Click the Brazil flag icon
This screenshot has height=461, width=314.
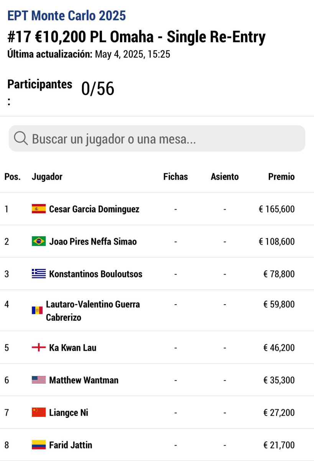coord(39,241)
